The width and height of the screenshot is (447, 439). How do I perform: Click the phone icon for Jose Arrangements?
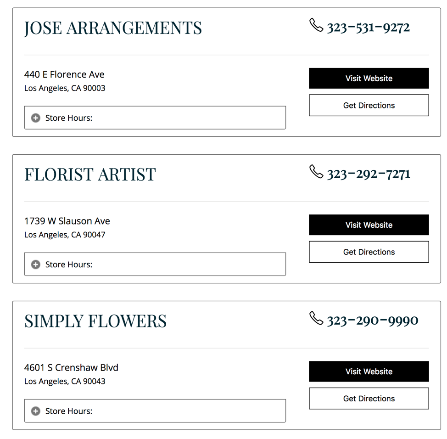coord(316,25)
